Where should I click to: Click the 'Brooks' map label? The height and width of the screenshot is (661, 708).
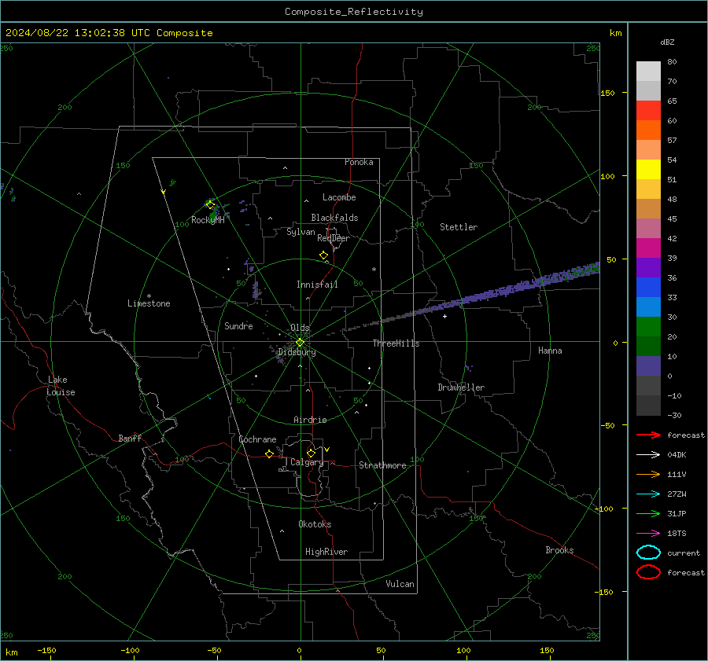(x=559, y=550)
